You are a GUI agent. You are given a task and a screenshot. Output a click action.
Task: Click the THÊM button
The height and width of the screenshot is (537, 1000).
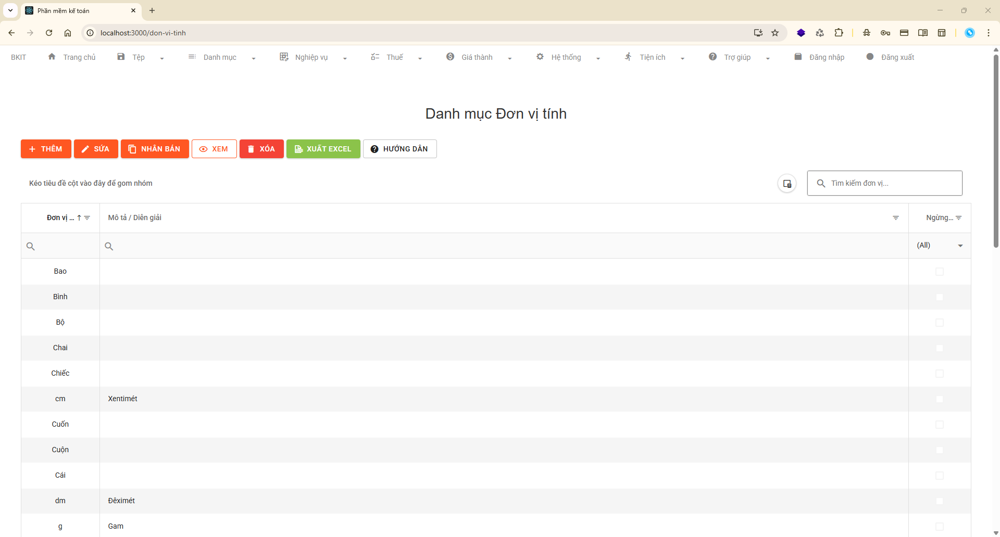coord(46,149)
